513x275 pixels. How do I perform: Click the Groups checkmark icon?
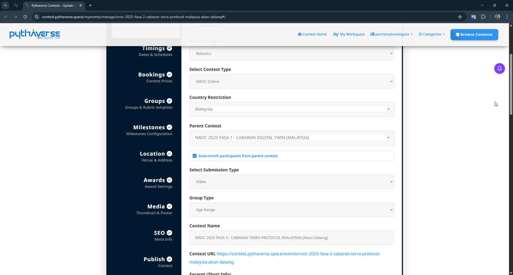point(169,101)
